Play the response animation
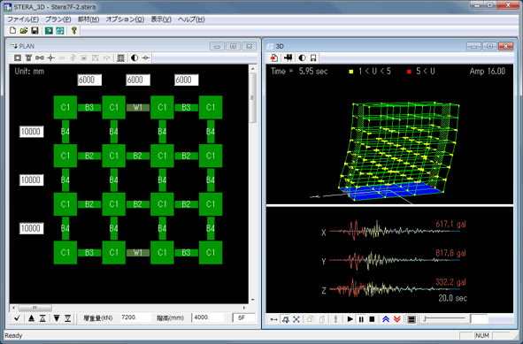 [x=350, y=319]
